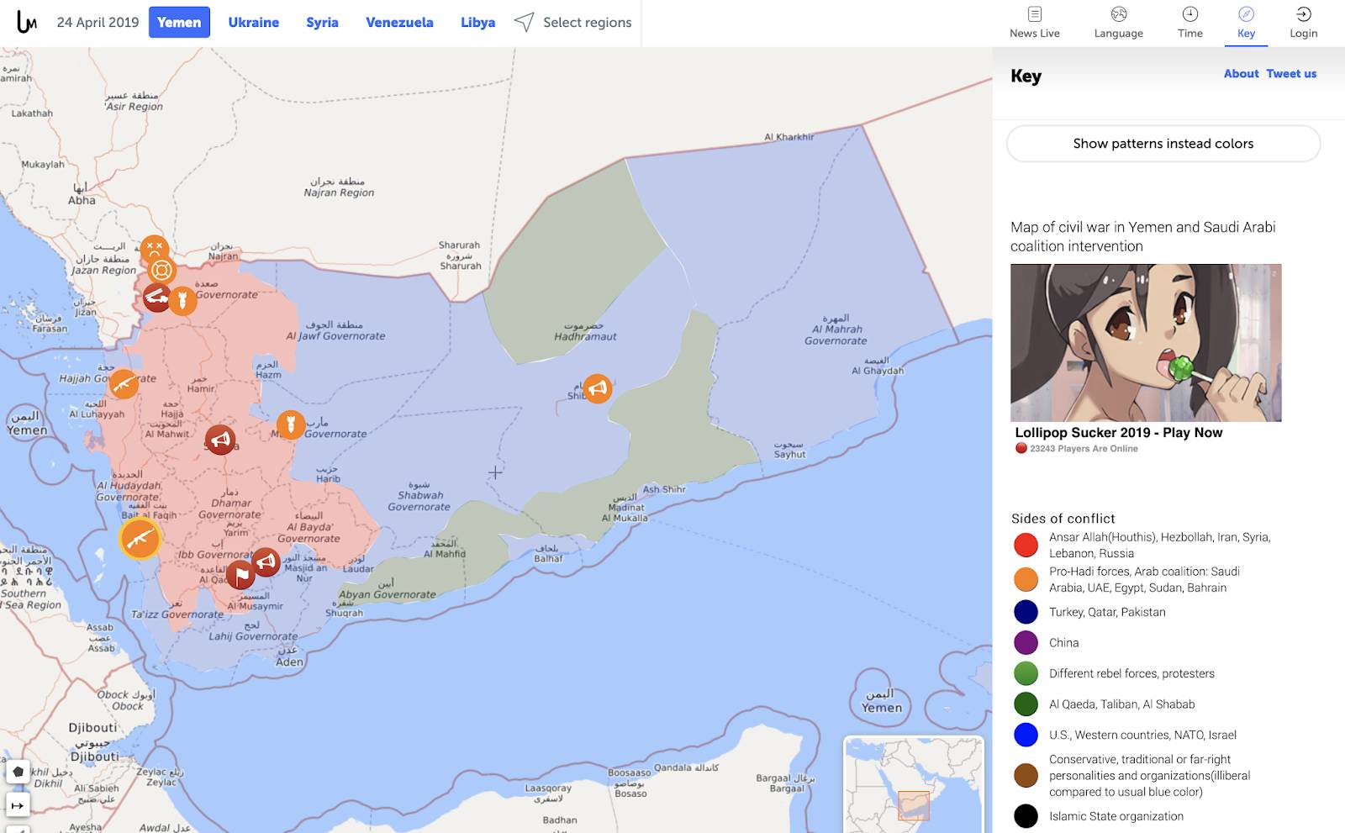The height and width of the screenshot is (833, 1345).
Task: Click the Tweet us link
Action: (1291, 73)
